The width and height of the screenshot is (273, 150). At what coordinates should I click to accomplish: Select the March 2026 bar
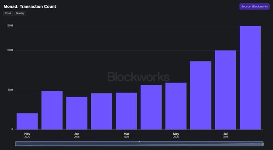click(126, 111)
